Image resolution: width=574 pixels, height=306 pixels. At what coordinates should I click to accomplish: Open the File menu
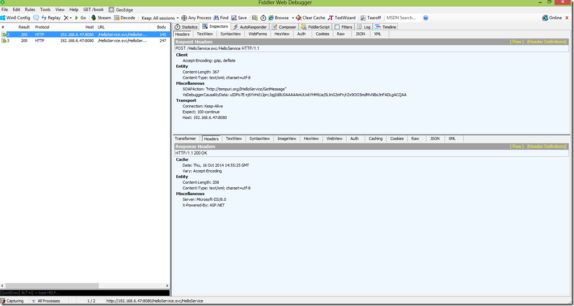5,10
